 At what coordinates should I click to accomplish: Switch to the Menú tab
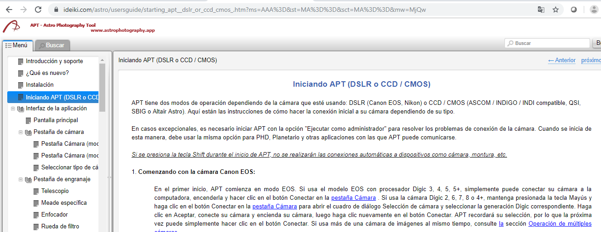(x=17, y=45)
